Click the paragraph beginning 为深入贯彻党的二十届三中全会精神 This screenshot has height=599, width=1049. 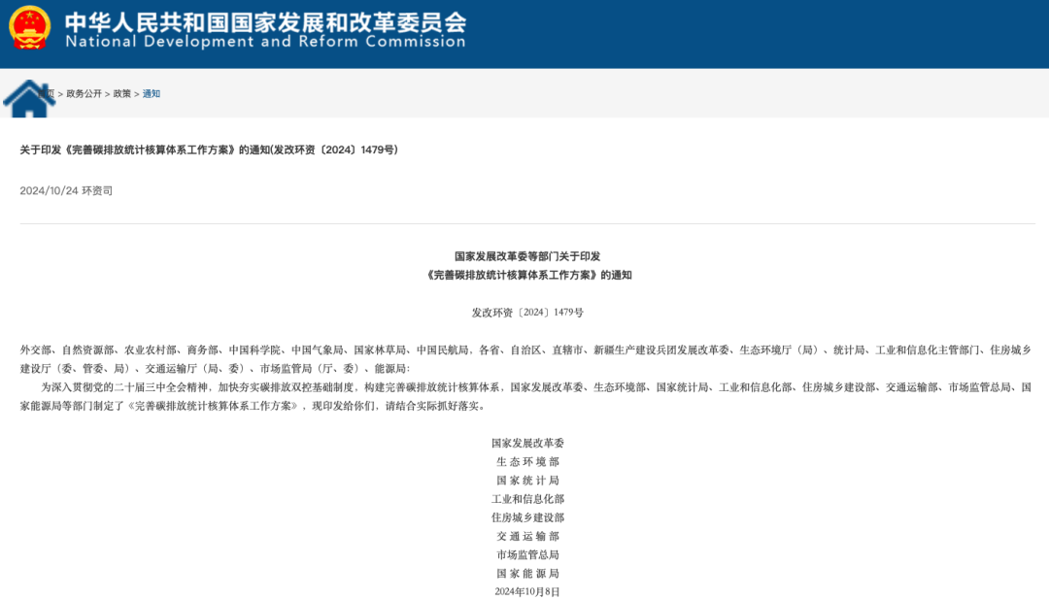tap(524, 396)
